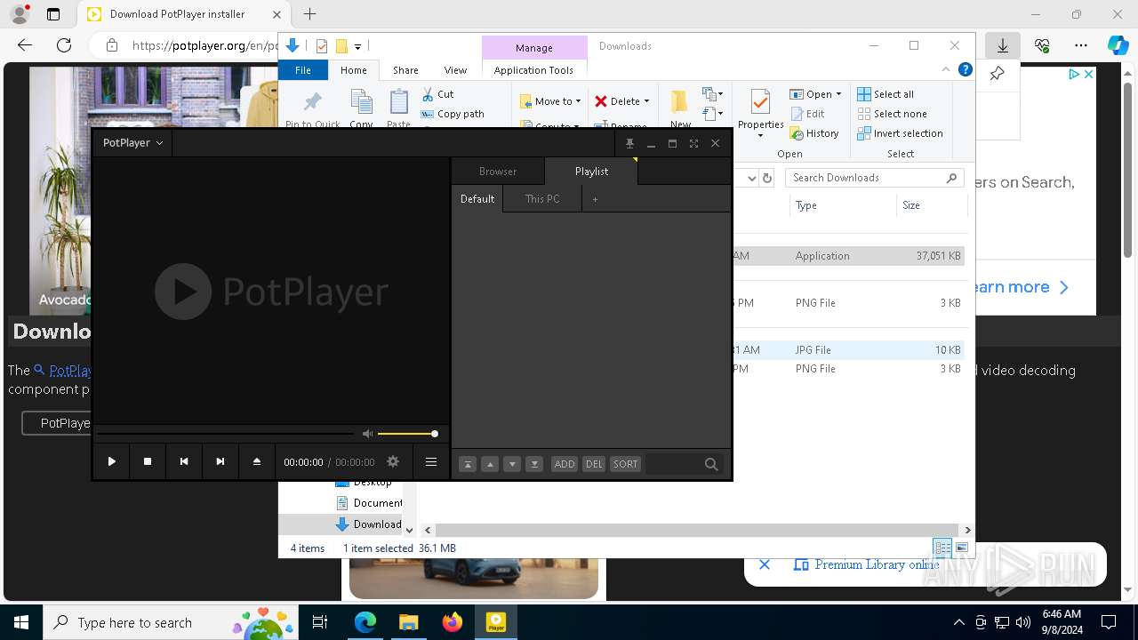1138x640 pixels.
Task: Pin PotPlayer window always on top
Action: pyautogui.click(x=629, y=143)
